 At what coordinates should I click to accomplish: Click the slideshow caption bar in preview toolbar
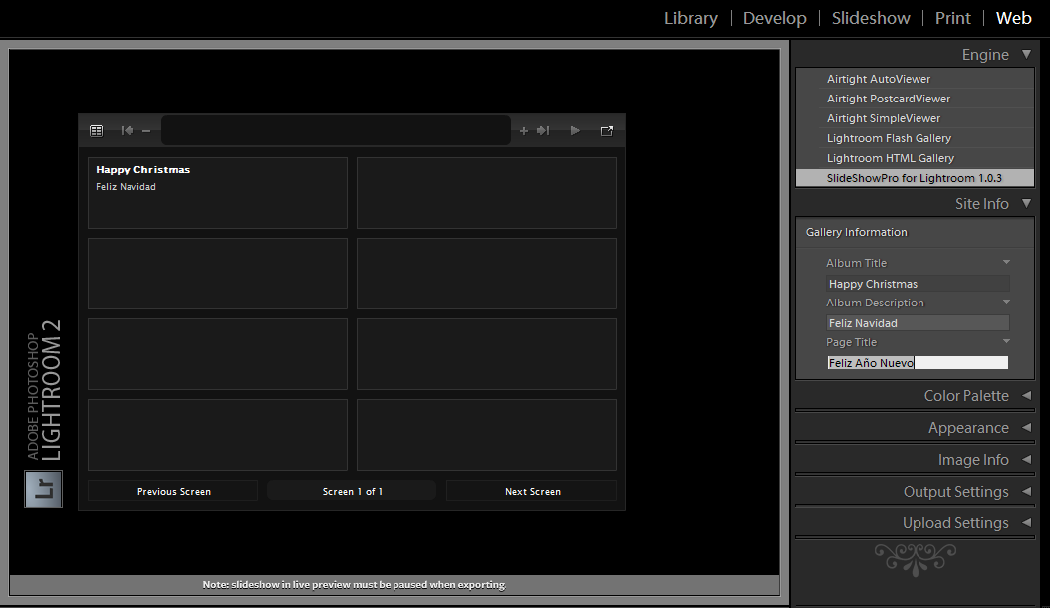point(336,130)
